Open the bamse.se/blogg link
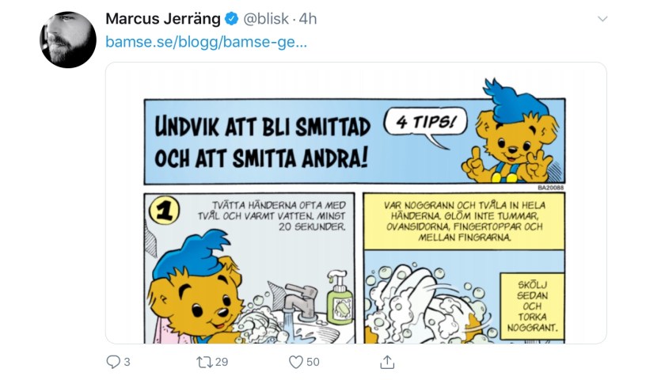 pos(206,42)
